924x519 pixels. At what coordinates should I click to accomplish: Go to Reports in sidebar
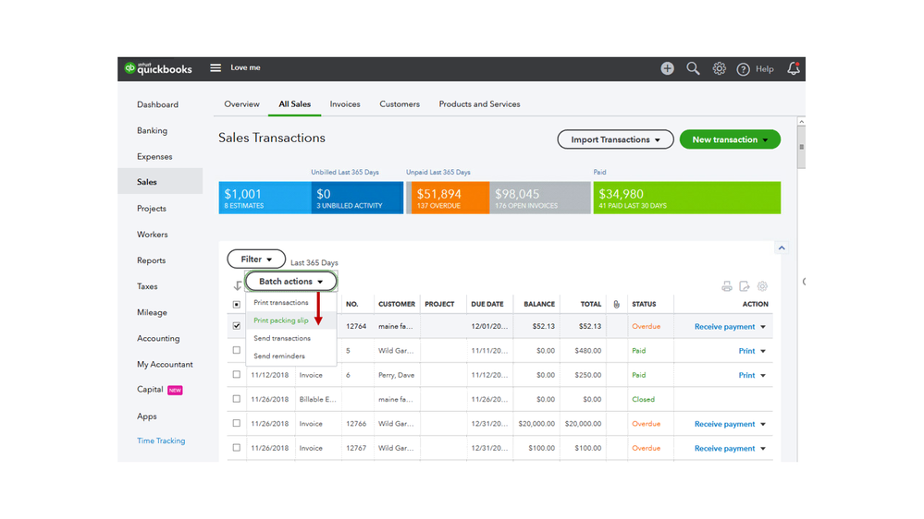pyautogui.click(x=151, y=260)
